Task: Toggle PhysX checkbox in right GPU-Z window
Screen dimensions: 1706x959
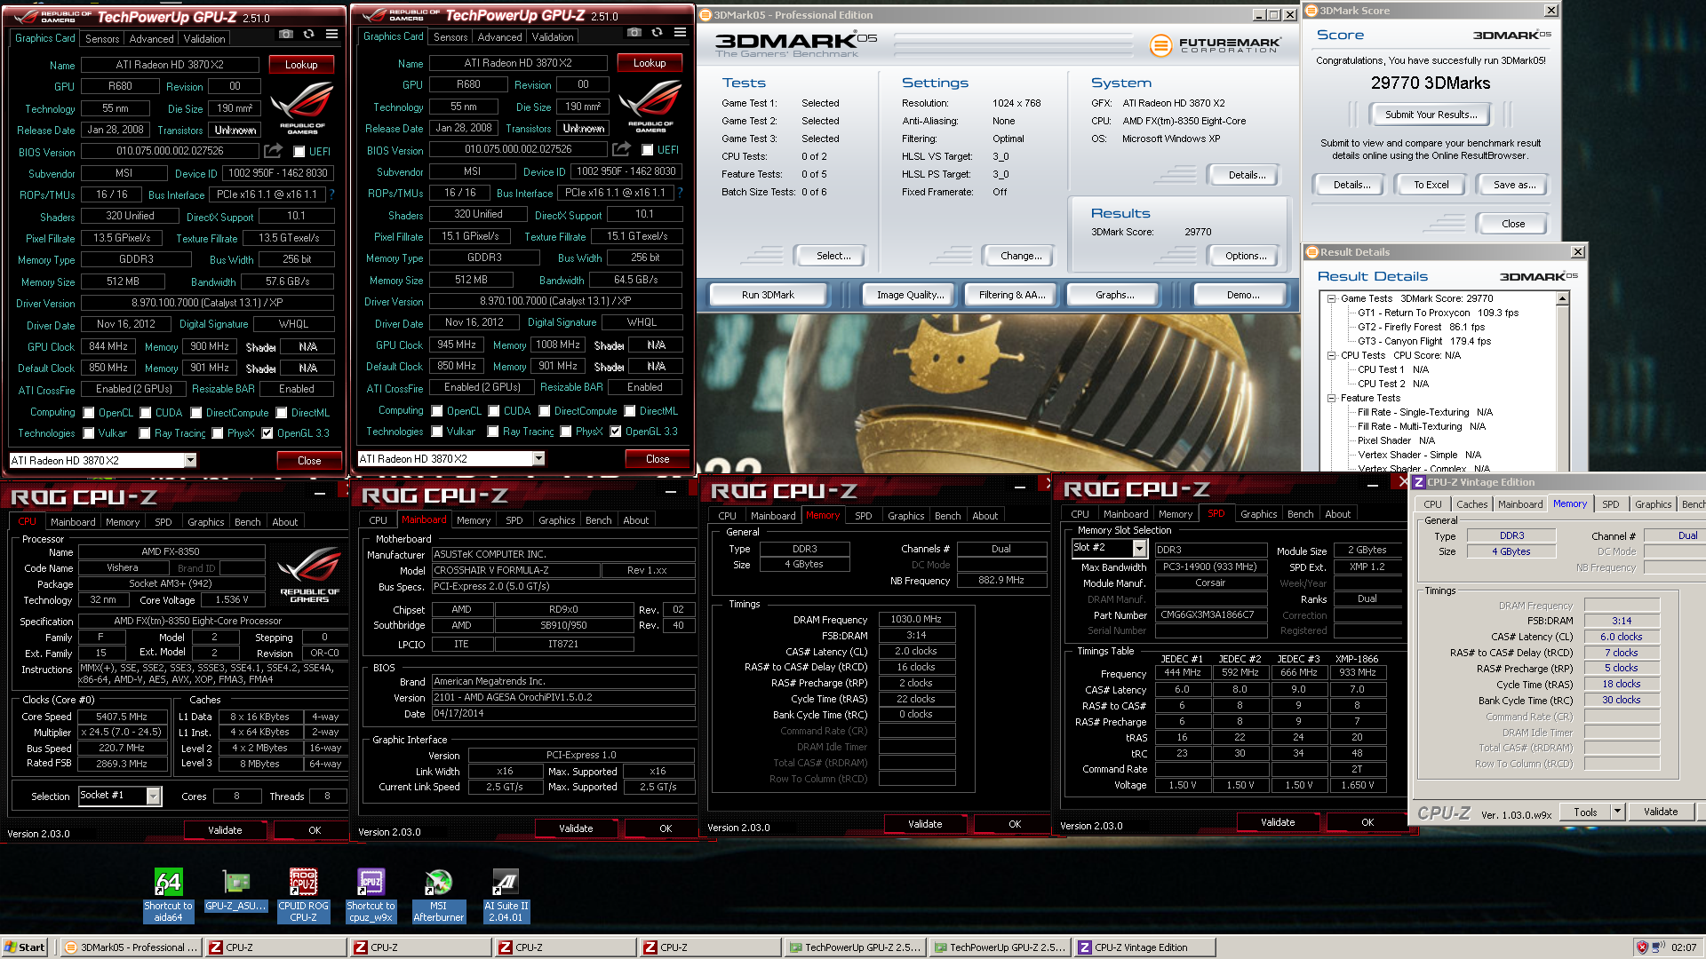Action: click(x=566, y=432)
